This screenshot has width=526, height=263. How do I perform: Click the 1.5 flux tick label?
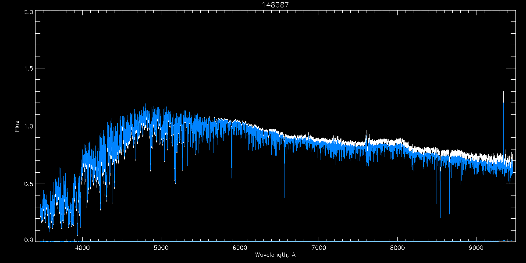[29, 69]
